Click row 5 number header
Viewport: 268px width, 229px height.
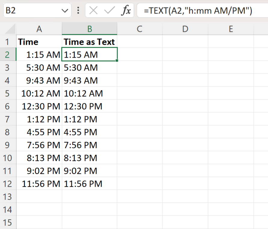[x=7, y=93]
